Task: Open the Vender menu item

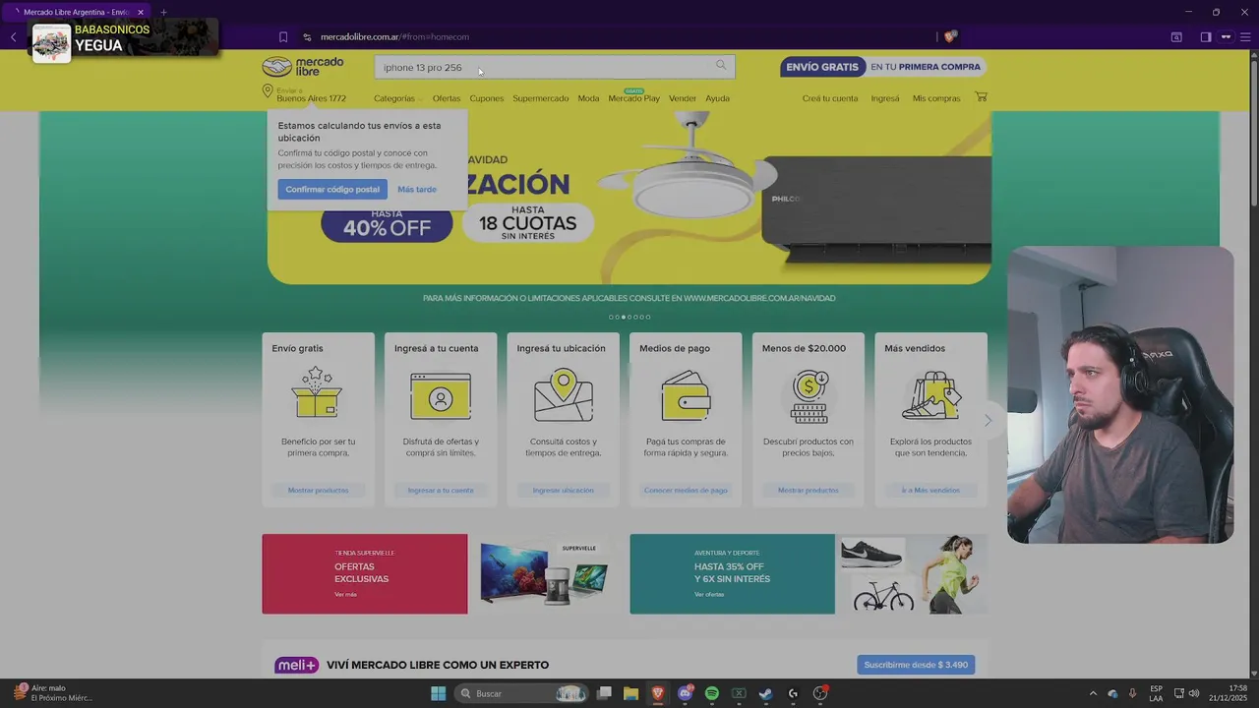Action: click(x=683, y=98)
